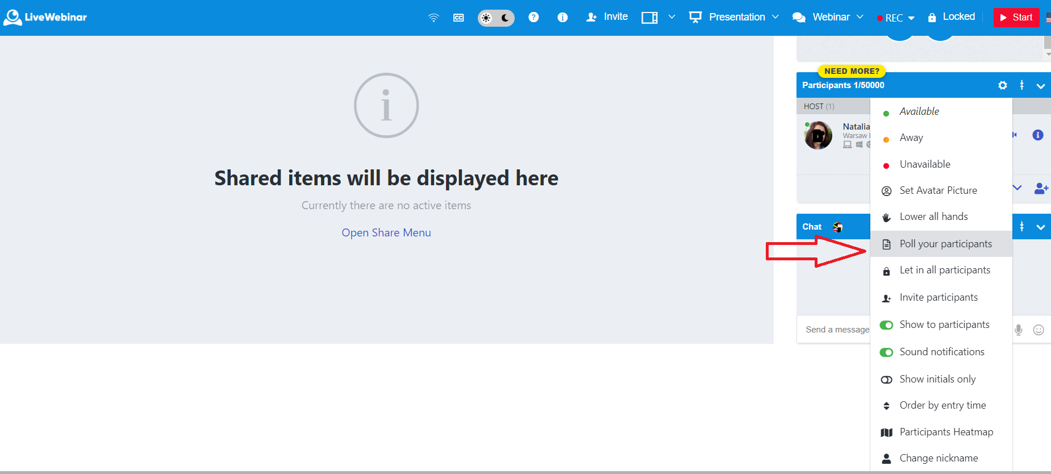Toggle the light/dark mode switch

click(496, 18)
